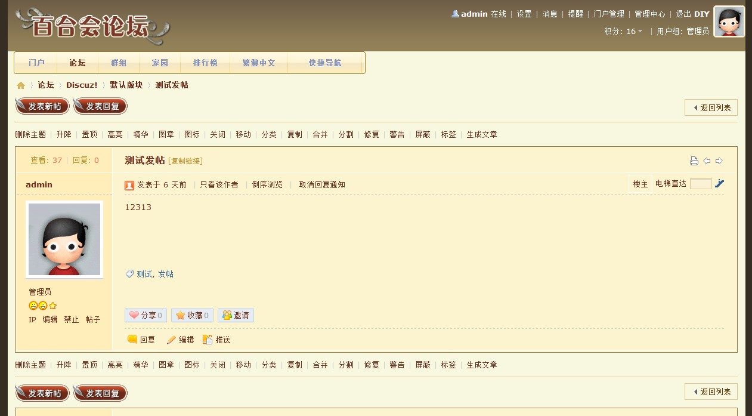Click the top 高亮 moderation link
The height and width of the screenshot is (416, 752).
pos(115,135)
